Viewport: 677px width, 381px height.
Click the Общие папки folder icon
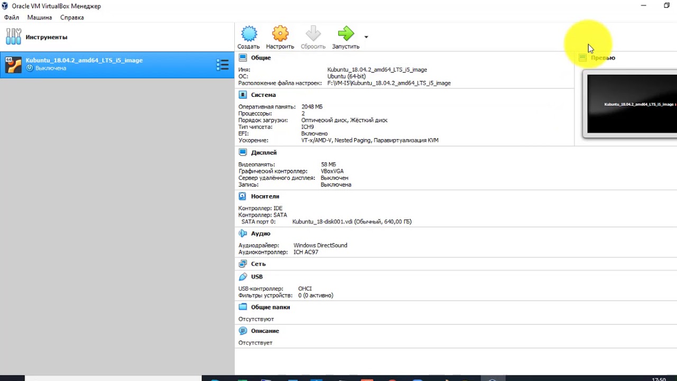click(243, 307)
